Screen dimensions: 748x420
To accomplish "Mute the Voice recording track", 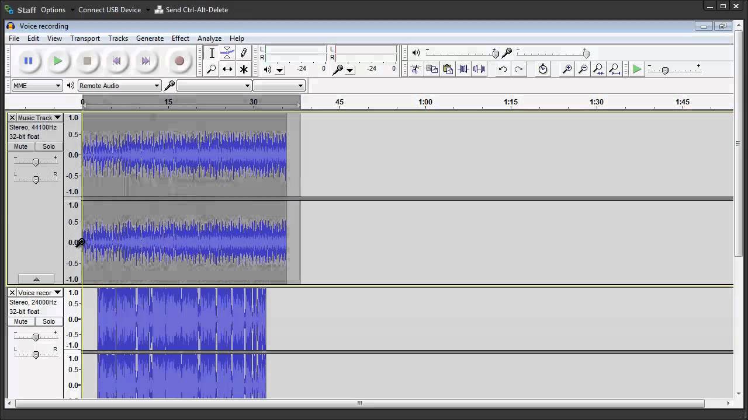I will (x=20, y=321).
